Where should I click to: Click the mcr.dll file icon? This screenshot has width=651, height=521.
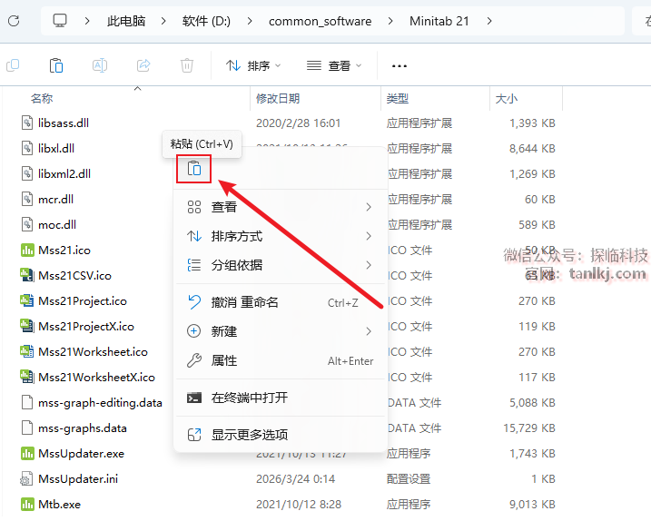coord(27,200)
